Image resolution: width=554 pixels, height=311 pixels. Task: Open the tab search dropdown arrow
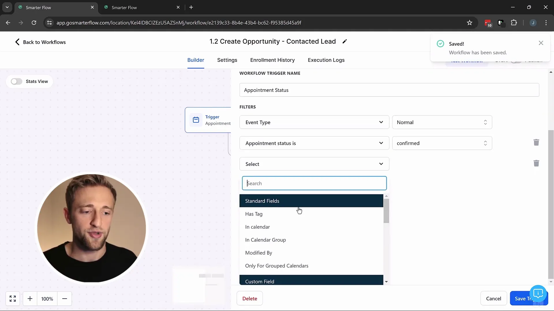(7, 7)
